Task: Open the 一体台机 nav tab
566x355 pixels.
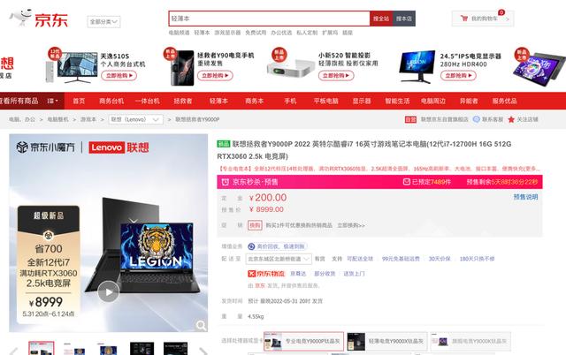Action: click(148, 101)
